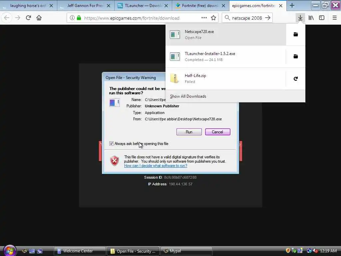Image resolution: width=341 pixels, height=256 pixels.
Task: Click the search magnifier icon
Action: click(x=227, y=18)
